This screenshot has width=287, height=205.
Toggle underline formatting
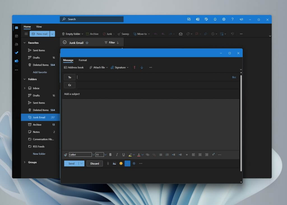[x=124, y=155]
